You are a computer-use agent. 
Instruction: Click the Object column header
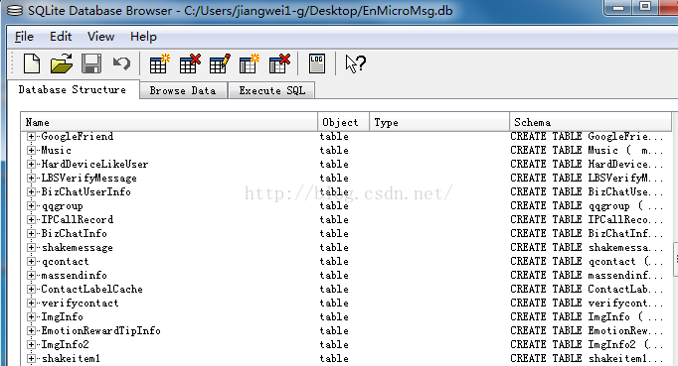(344, 122)
